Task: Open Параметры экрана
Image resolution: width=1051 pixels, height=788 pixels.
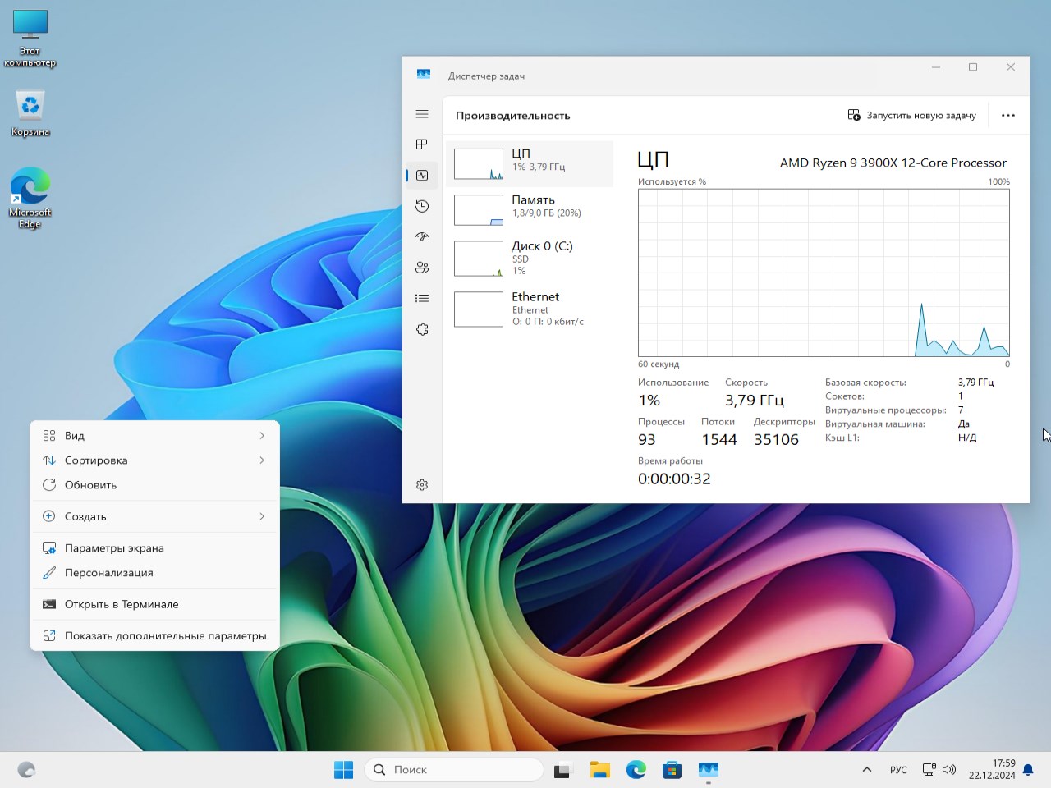Action: (x=154, y=547)
